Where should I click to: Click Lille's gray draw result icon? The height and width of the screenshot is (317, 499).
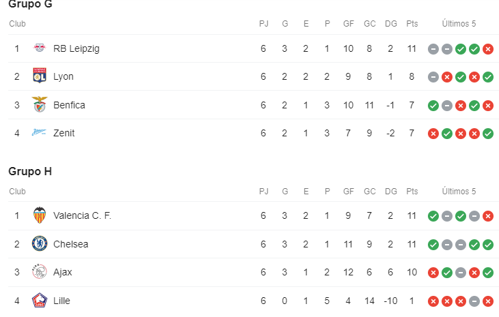tap(474, 301)
